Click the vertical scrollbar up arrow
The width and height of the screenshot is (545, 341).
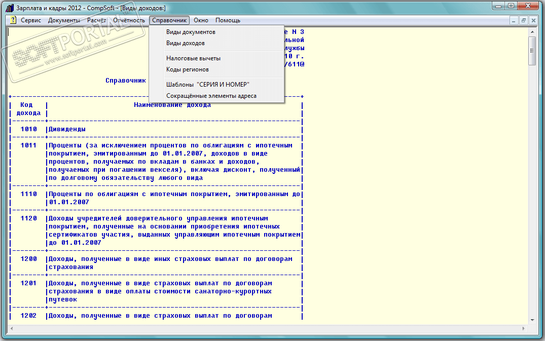pos(532,32)
